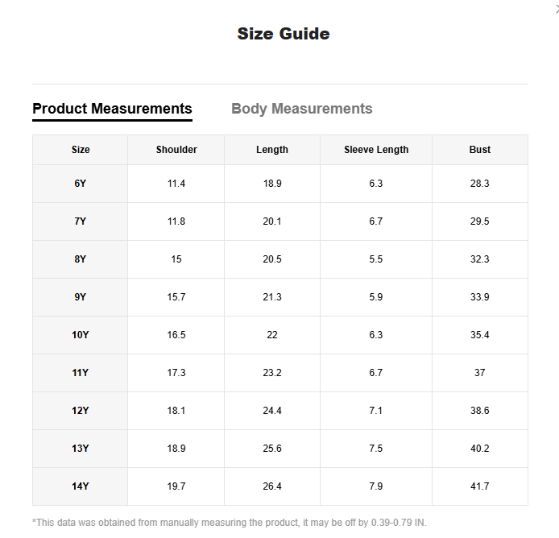This screenshot has height=538, width=559.
Task: Close the Size Guide dialog
Action: tap(557, 10)
